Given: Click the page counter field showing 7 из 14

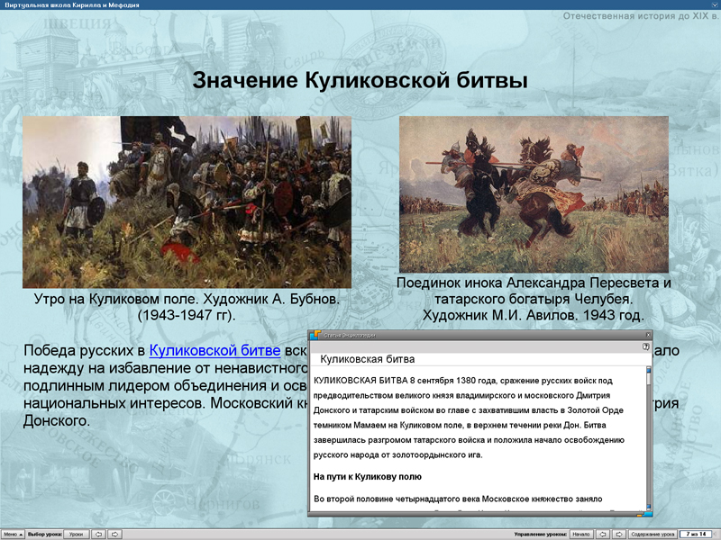Looking at the screenshot, I should coord(696,534).
